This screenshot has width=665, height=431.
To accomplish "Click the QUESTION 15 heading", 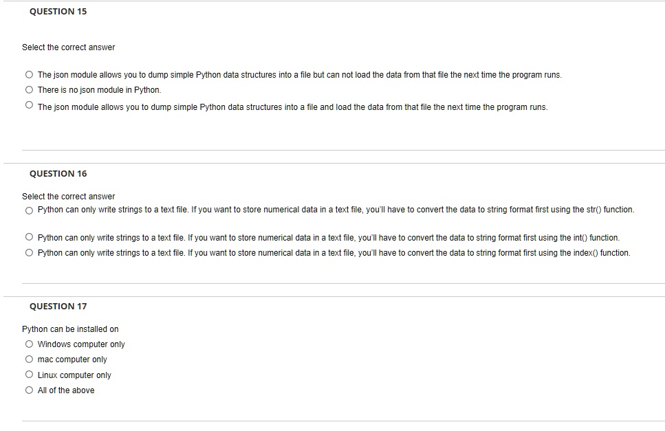I will point(58,12).
